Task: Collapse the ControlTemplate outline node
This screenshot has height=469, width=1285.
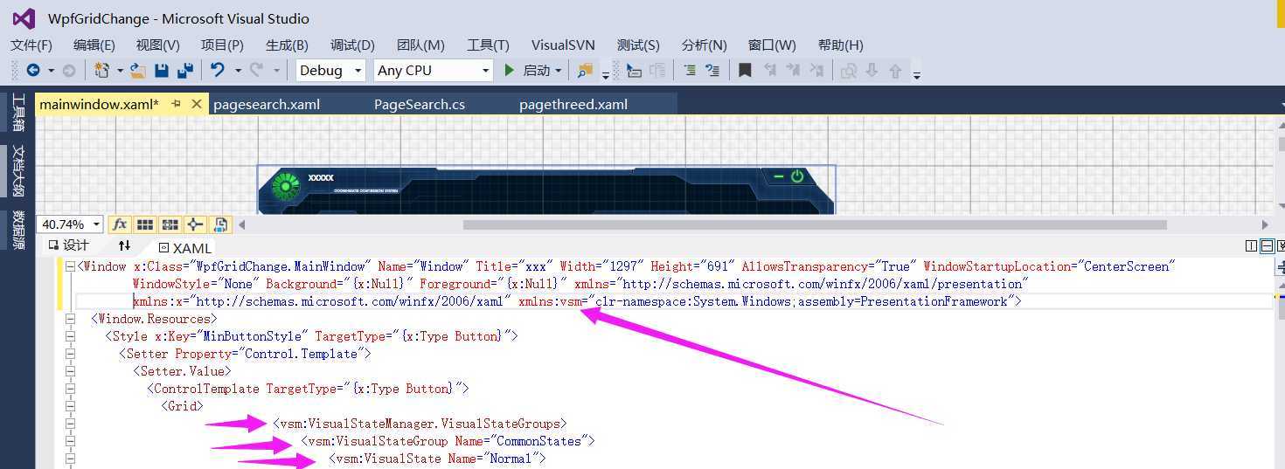Action: point(70,389)
